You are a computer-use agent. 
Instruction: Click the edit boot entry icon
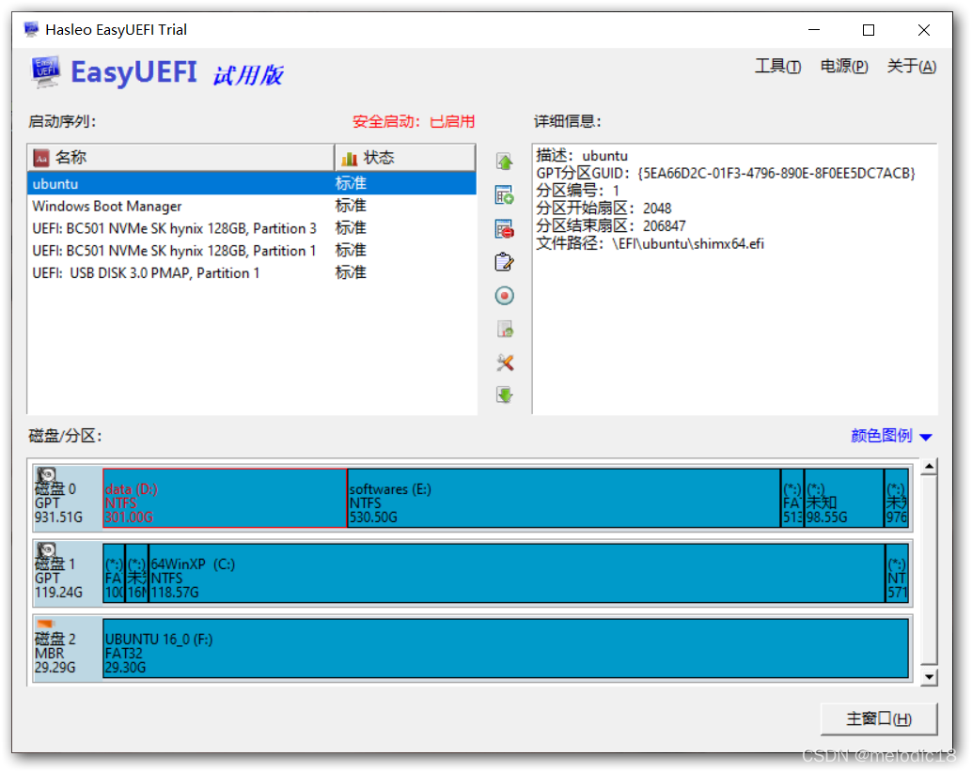tap(505, 262)
